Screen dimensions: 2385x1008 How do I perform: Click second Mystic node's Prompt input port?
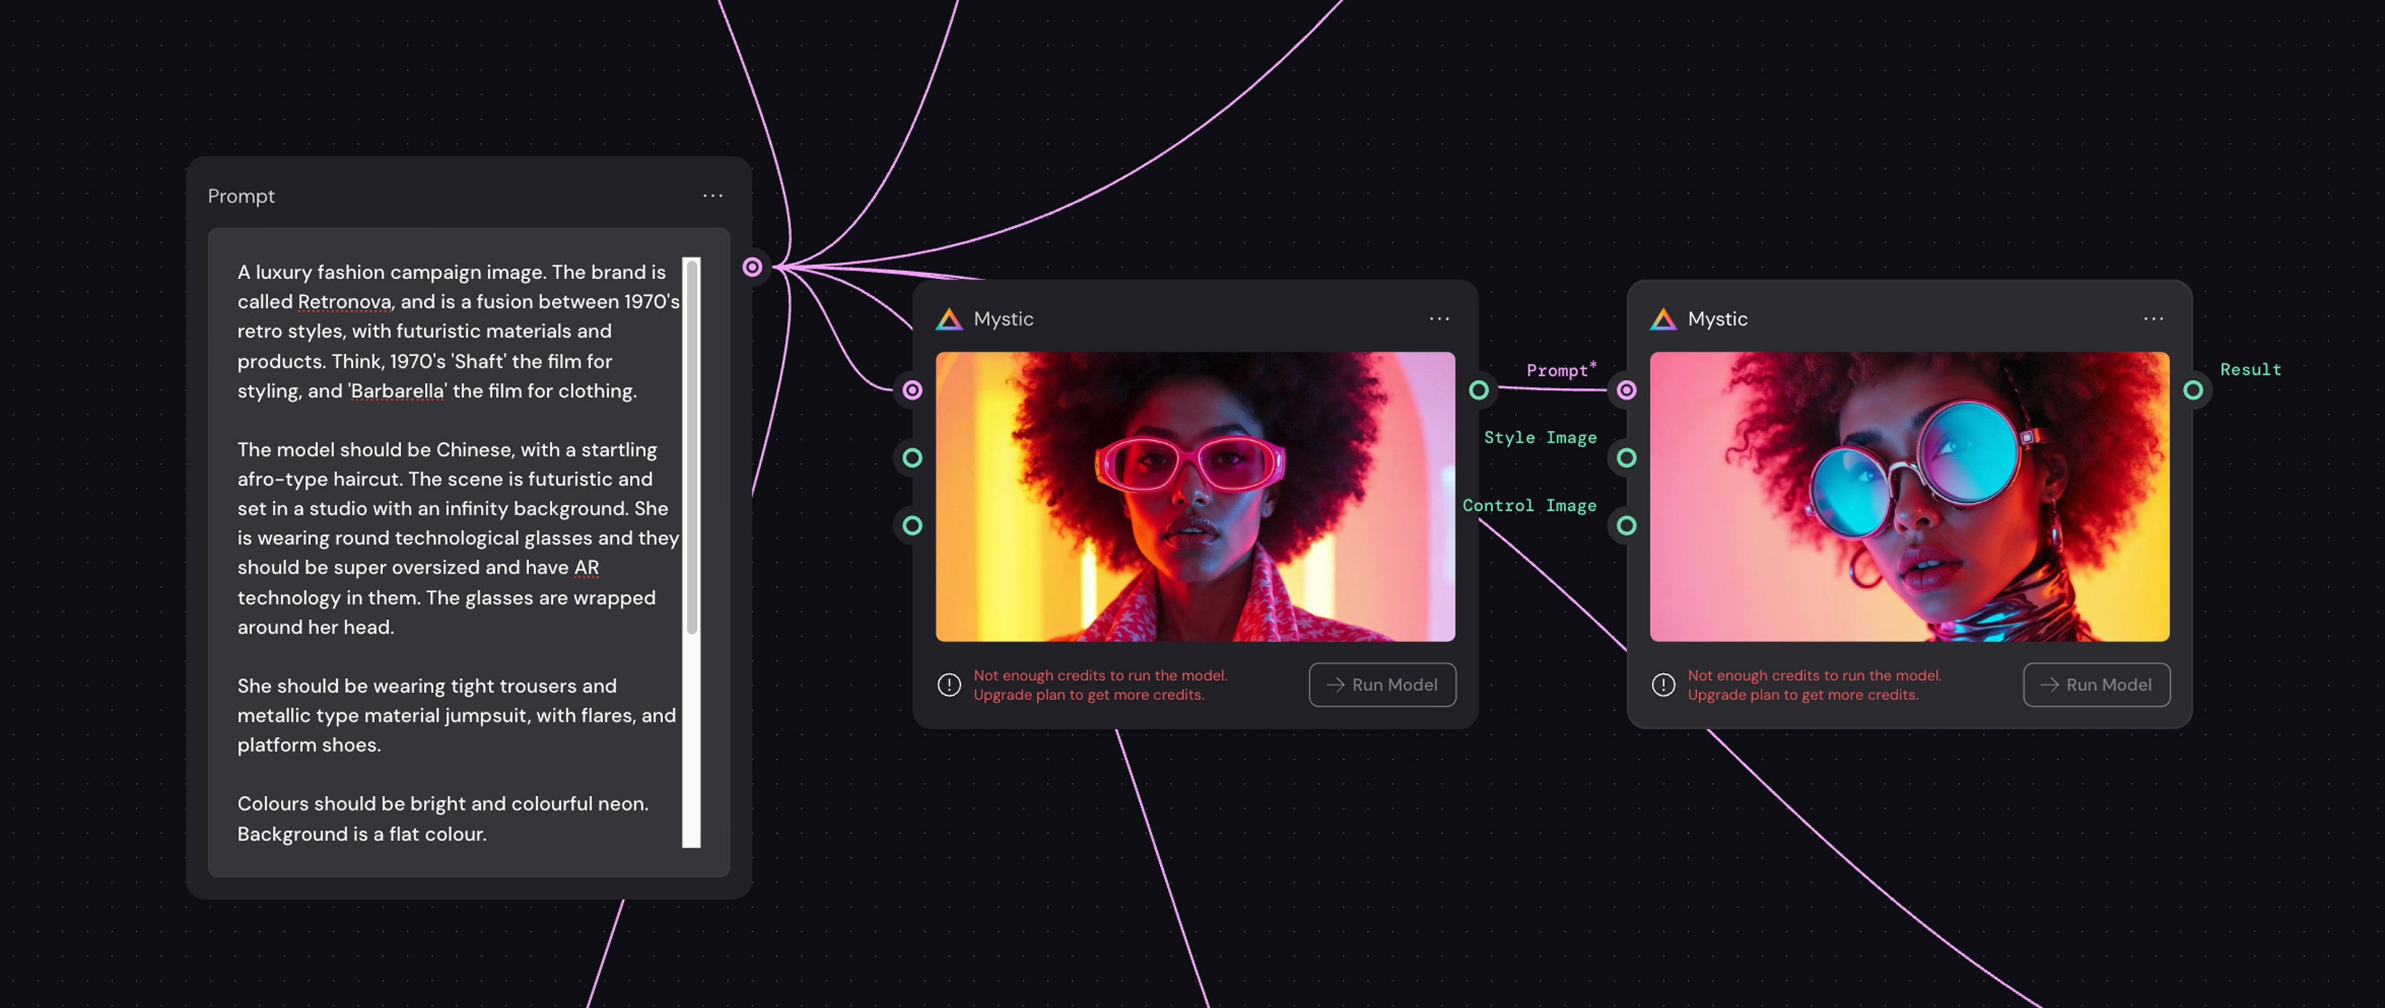coord(1626,390)
